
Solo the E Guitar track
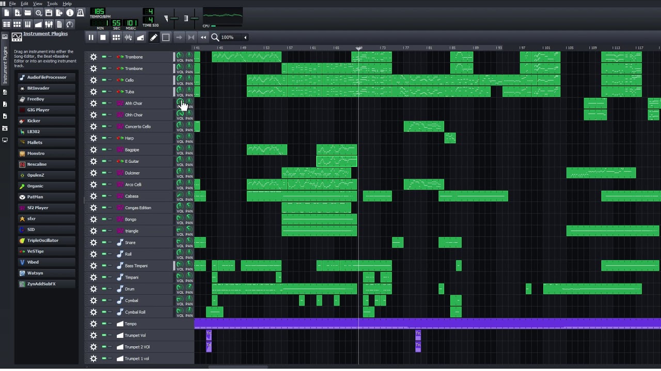[109, 161]
